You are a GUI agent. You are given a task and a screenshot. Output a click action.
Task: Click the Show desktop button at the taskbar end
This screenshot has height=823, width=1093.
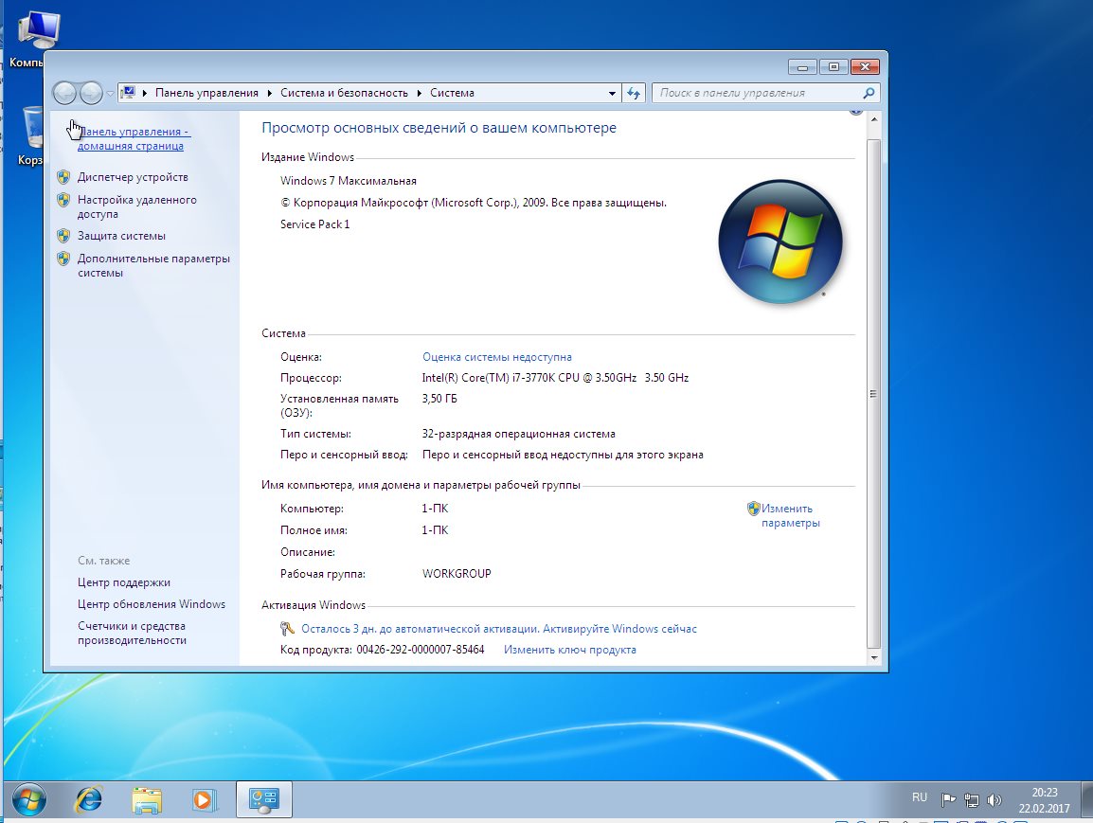(x=1086, y=799)
